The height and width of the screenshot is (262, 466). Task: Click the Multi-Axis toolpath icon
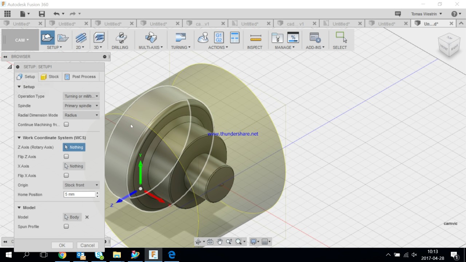151,38
